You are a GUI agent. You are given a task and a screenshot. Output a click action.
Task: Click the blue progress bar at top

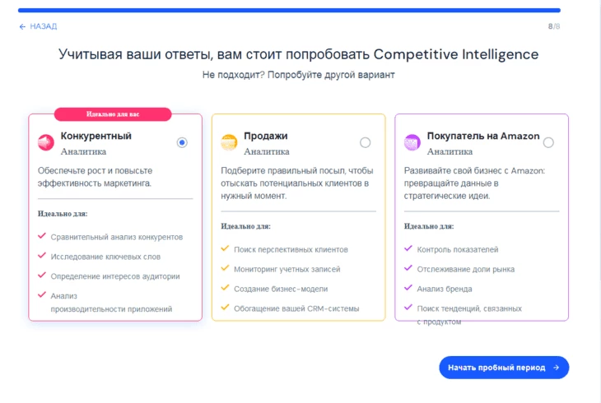point(289,11)
